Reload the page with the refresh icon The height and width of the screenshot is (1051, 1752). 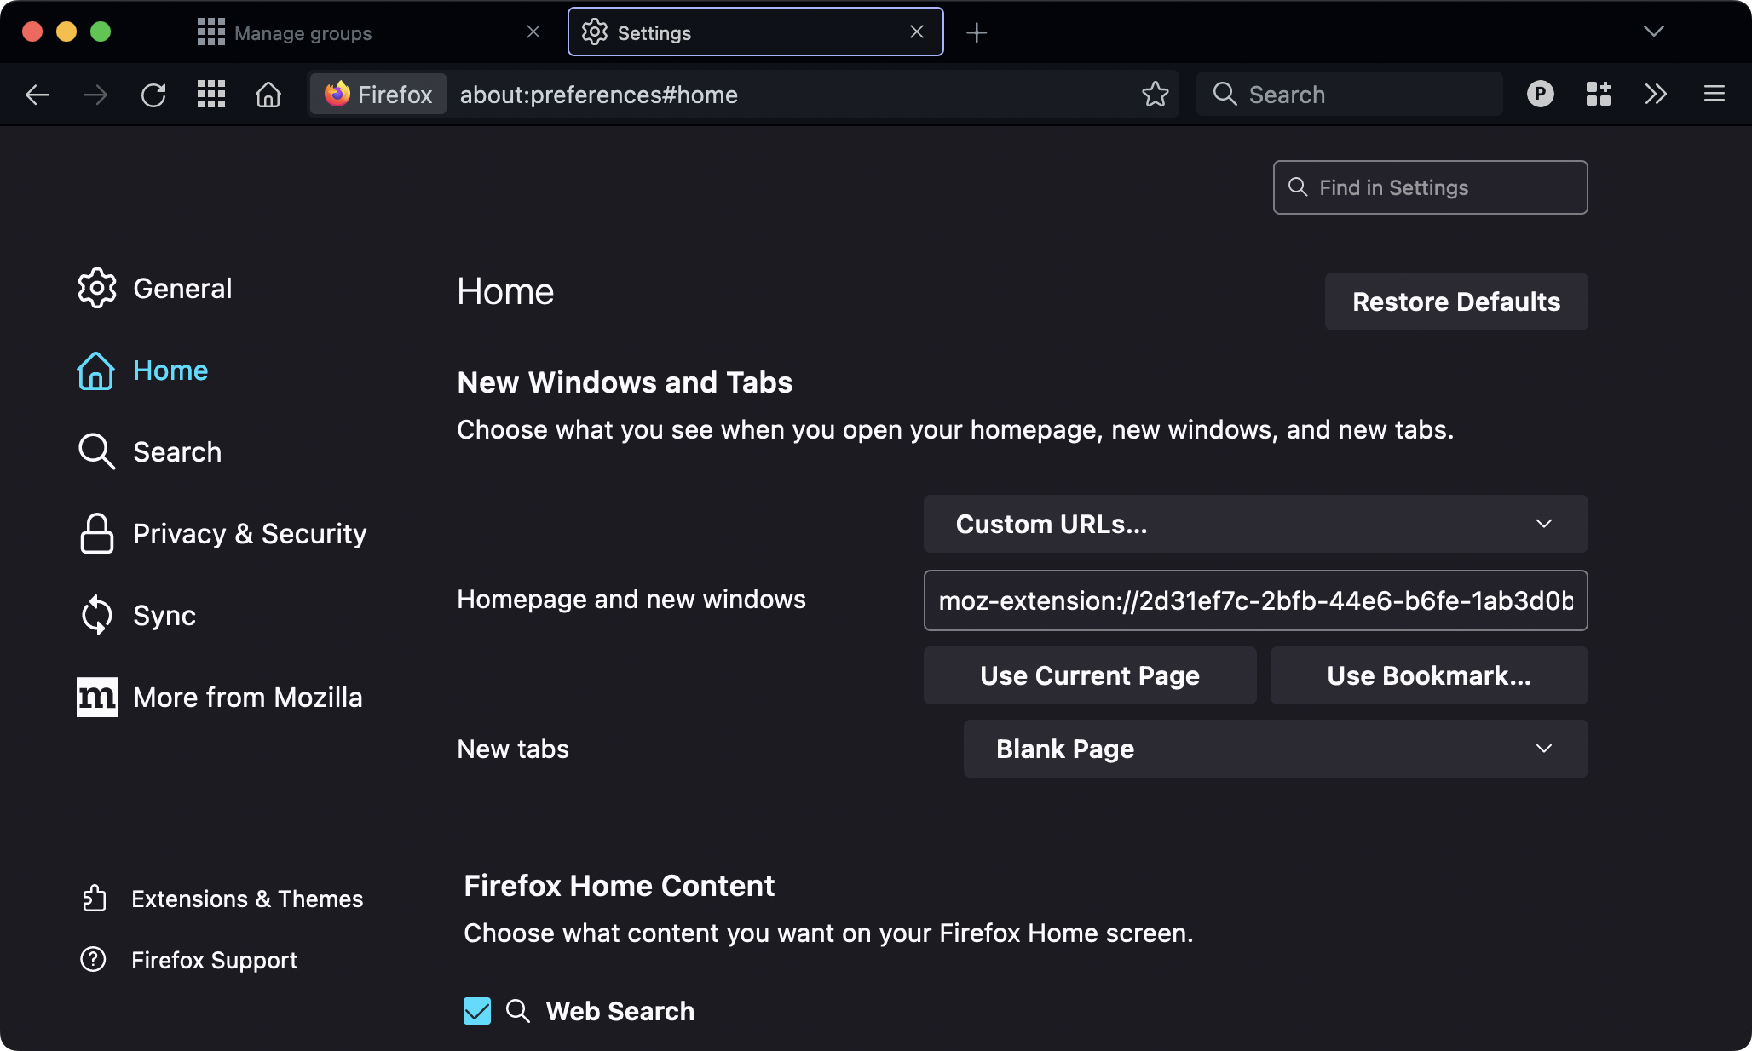pyautogui.click(x=153, y=95)
